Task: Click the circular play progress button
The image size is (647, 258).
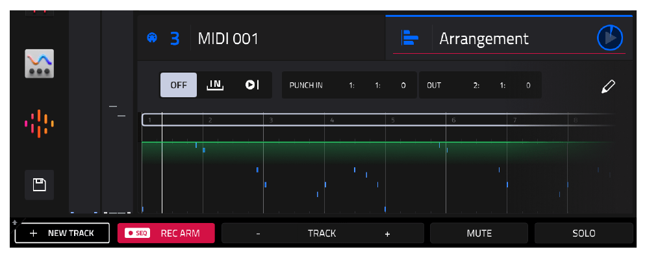Action: (610, 38)
